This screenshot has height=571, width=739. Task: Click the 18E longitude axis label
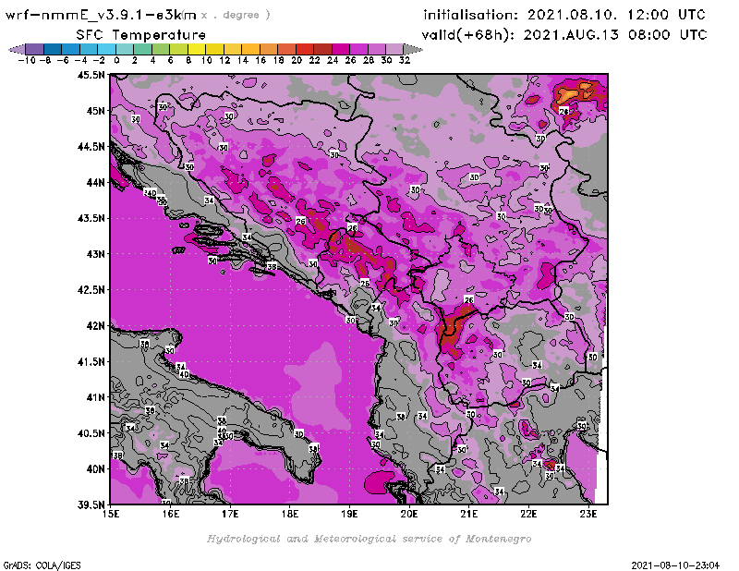290,514
